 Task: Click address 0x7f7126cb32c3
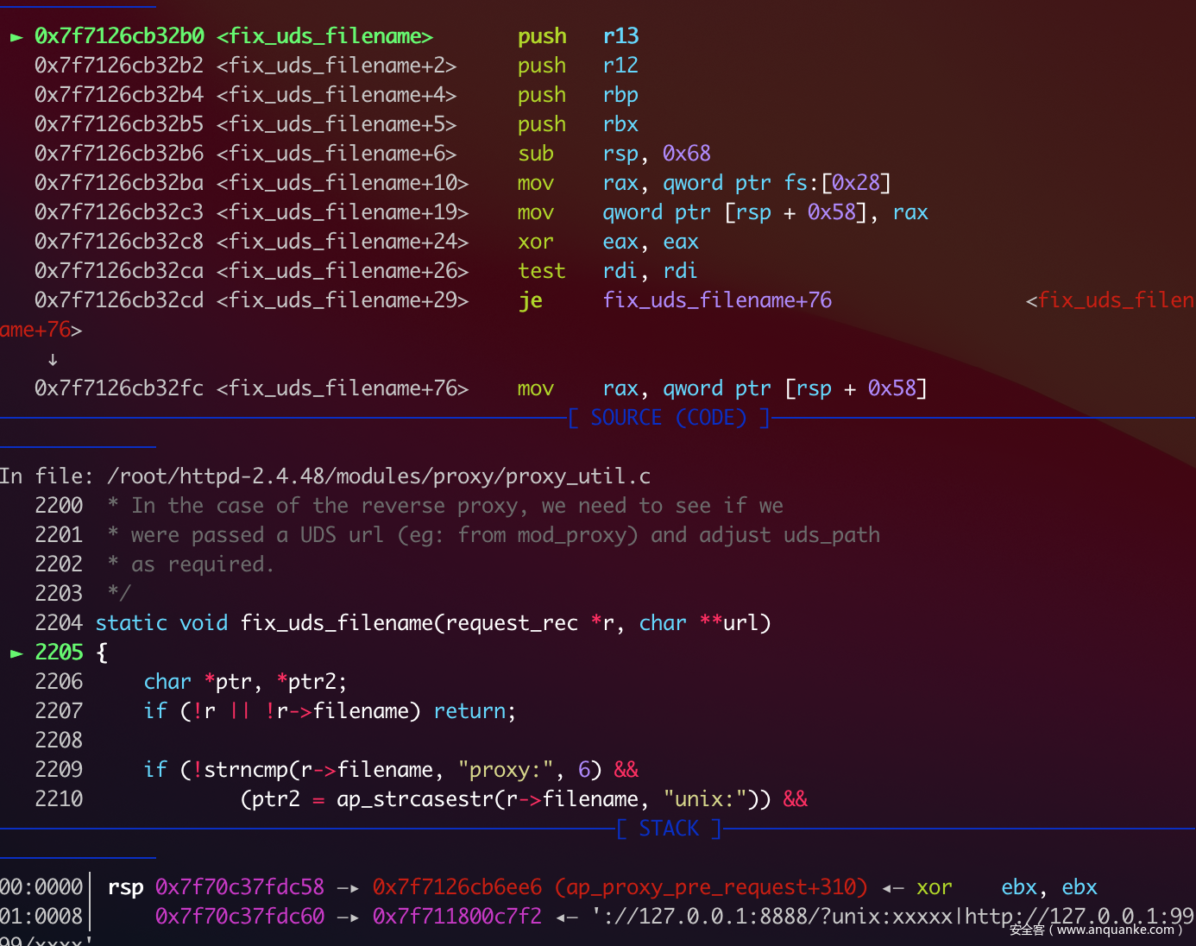(x=119, y=212)
